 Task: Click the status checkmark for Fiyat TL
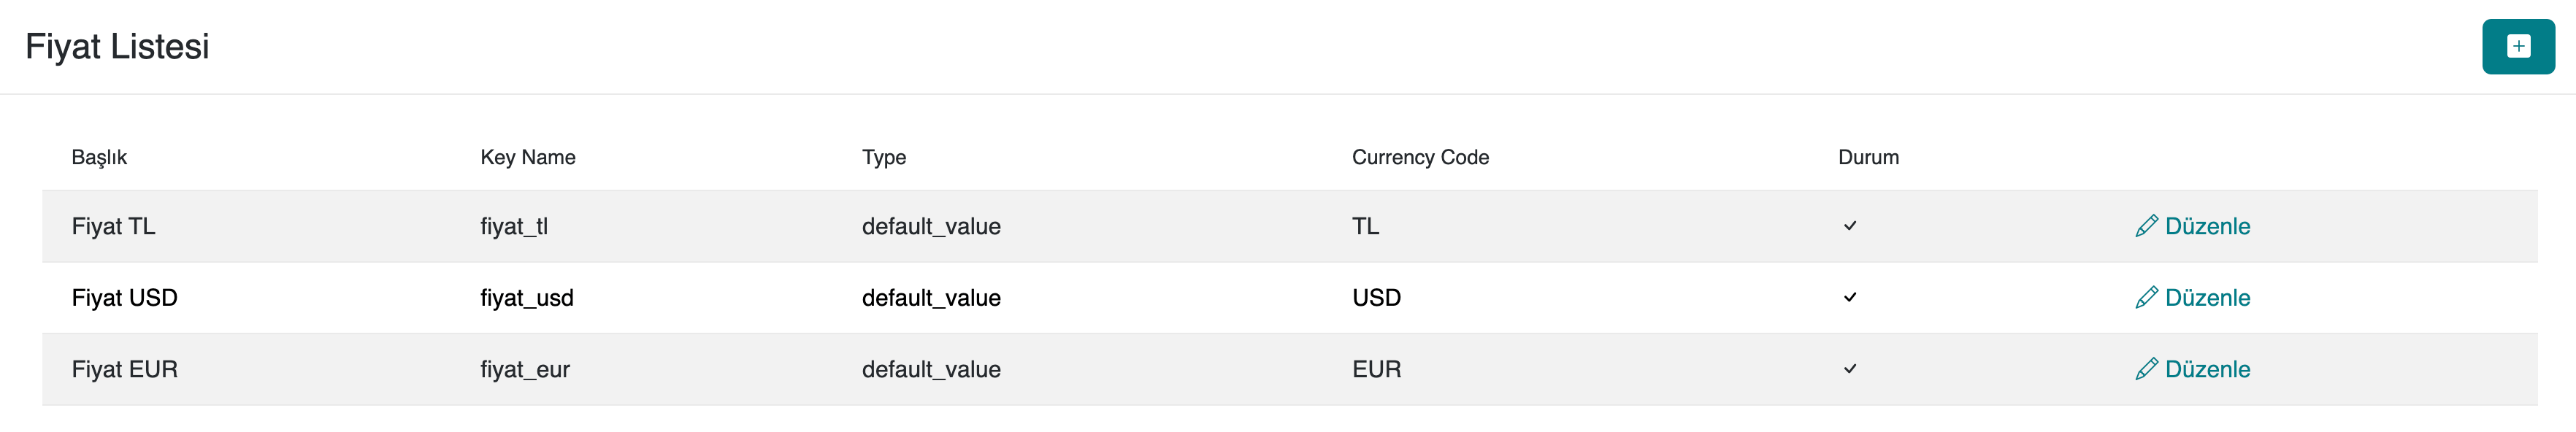(1849, 226)
